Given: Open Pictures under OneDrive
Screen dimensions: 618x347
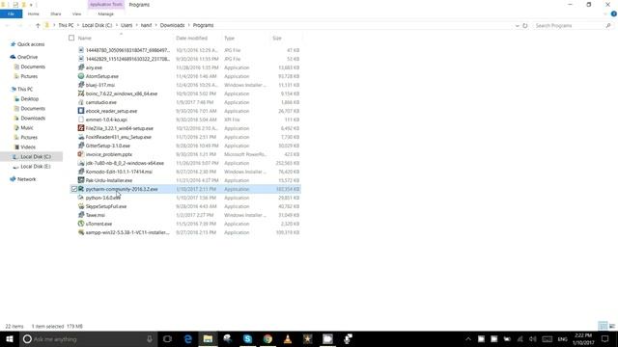Looking at the screenshot, I should (x=29, y=76).
